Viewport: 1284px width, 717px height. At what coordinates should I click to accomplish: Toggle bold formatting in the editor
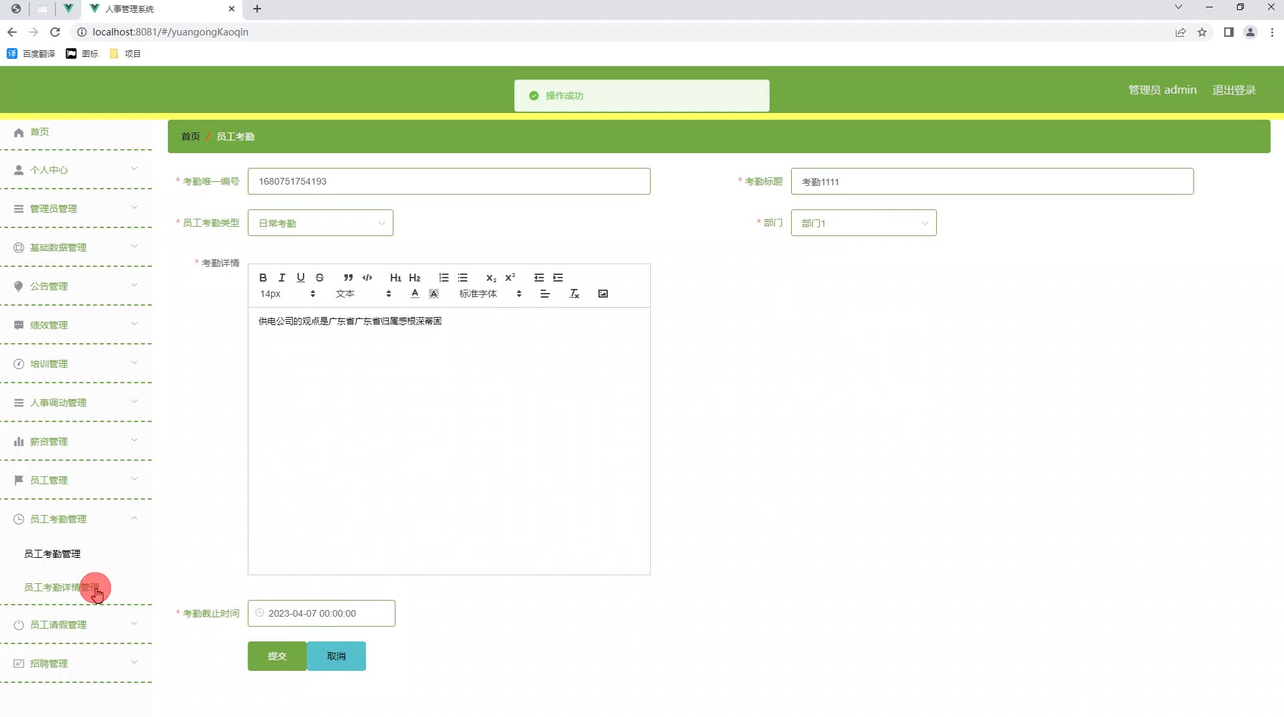(x=263, y=278)
